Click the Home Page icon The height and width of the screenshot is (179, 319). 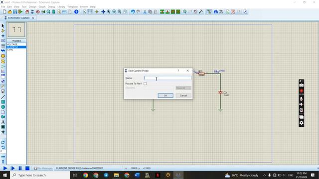(x=27, y=12)
